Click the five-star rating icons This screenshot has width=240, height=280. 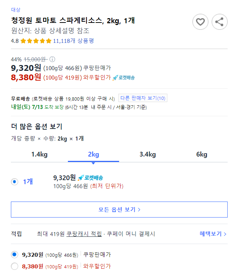pyautogui.click(x=36, y=41)
